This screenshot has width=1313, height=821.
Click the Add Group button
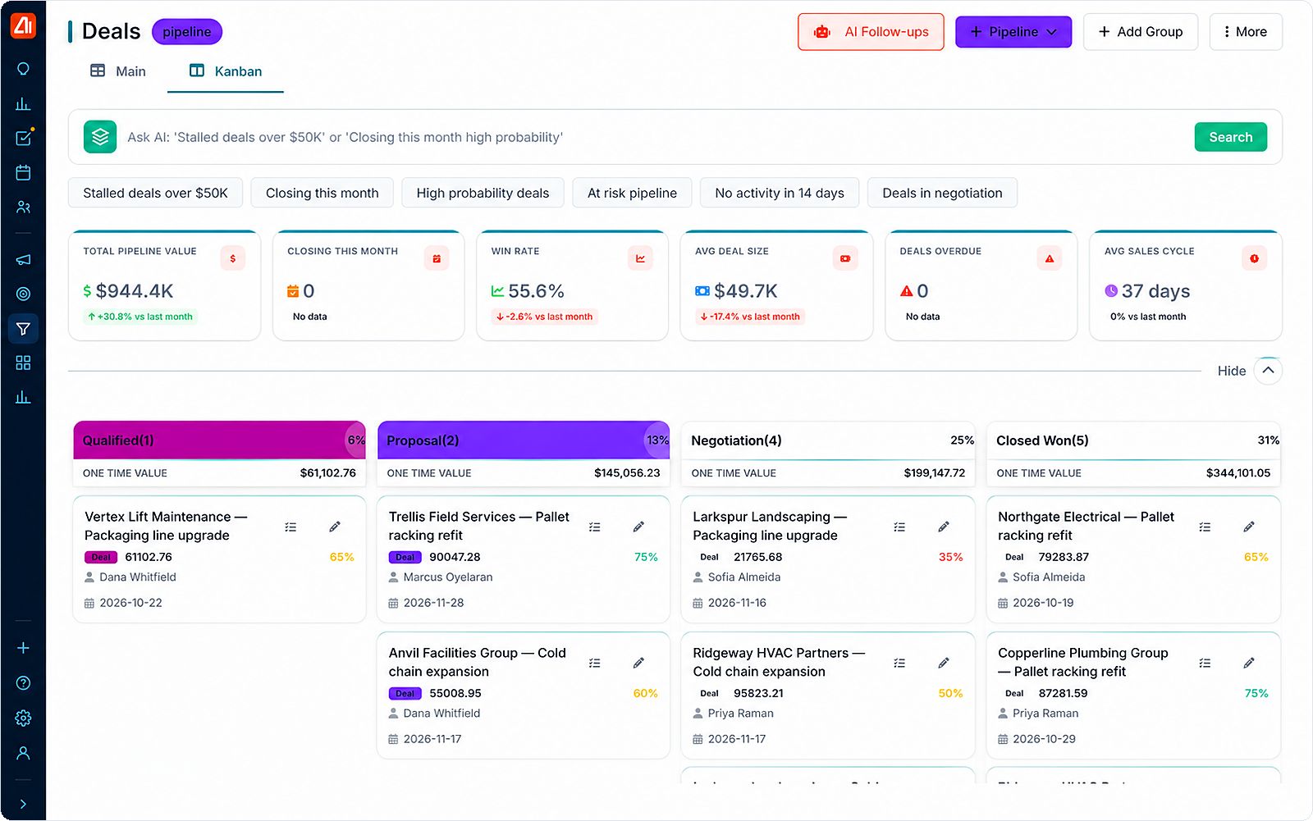click(1141, 32)
